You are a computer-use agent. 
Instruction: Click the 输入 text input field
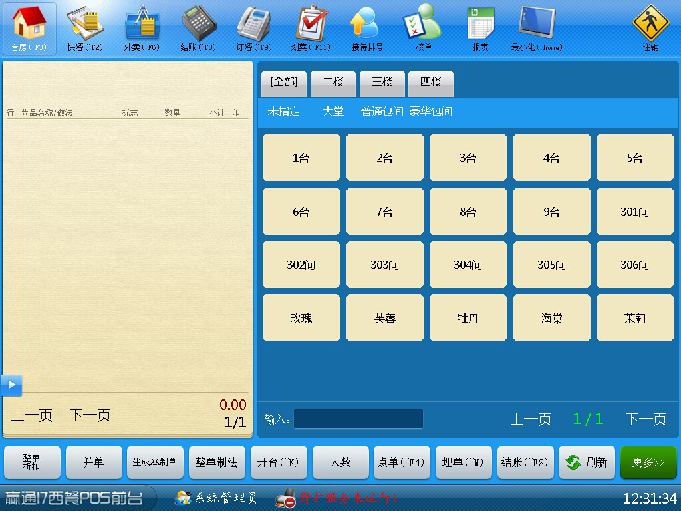click(x=358, y=419)
